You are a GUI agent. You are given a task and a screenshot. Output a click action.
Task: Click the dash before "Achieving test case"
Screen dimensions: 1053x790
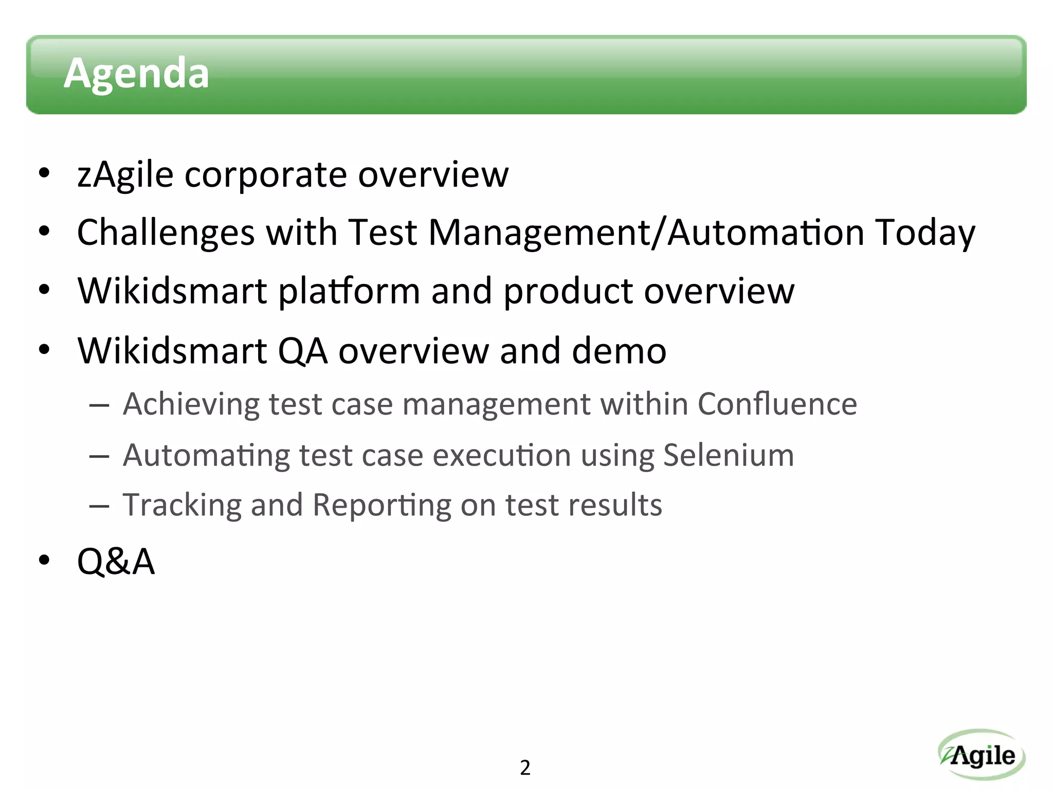99,406
